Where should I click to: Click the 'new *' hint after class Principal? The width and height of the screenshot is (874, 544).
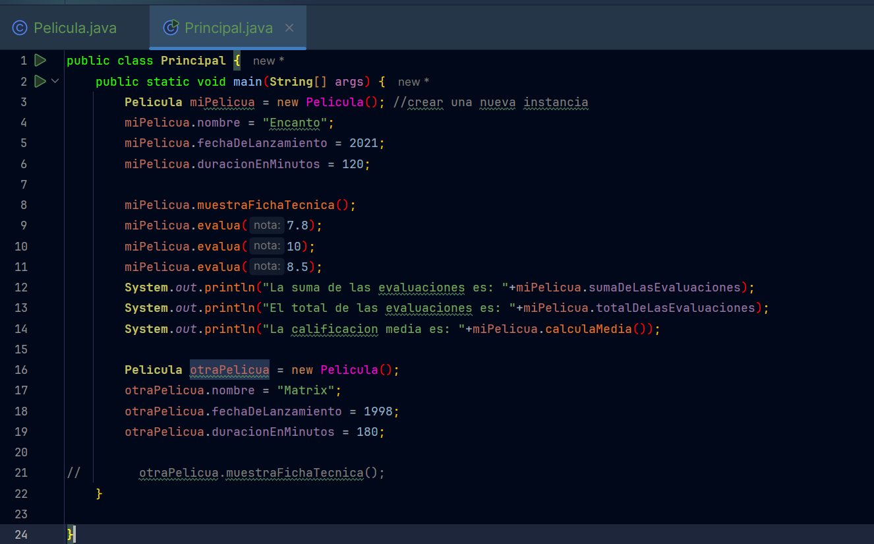coord(269,61)
